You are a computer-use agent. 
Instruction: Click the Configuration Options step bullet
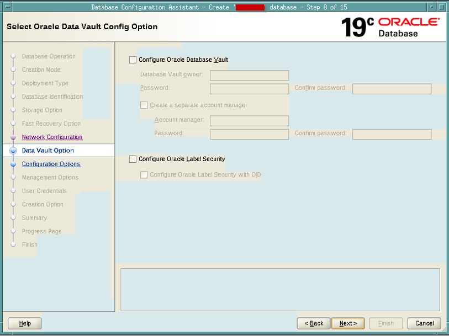point(13,164)
